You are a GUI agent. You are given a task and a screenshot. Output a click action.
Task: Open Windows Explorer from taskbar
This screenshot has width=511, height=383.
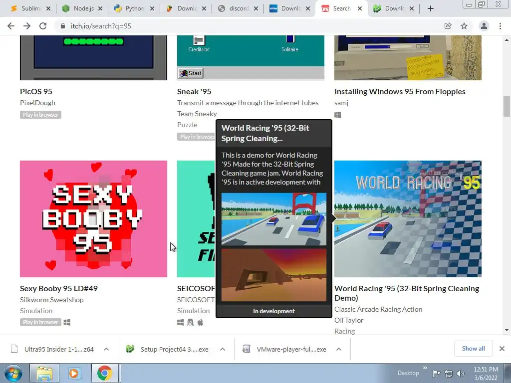point(44,373)
